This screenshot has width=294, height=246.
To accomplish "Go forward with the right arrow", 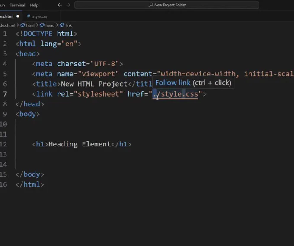I will click(68, 5).
